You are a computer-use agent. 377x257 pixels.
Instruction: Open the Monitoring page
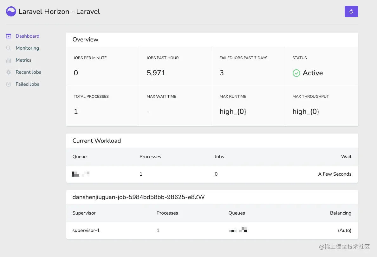[27, 48]
